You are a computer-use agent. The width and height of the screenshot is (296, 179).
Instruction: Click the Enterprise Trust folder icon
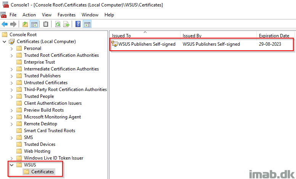(19, 62)
